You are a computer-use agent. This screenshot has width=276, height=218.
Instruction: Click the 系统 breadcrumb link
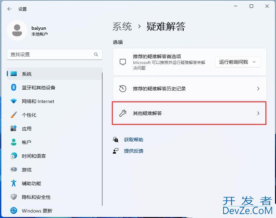122,27
